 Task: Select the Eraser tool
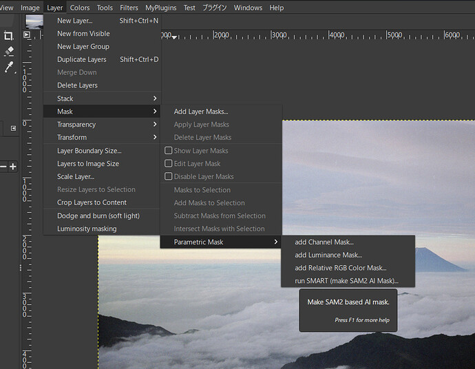coord(8,51)
